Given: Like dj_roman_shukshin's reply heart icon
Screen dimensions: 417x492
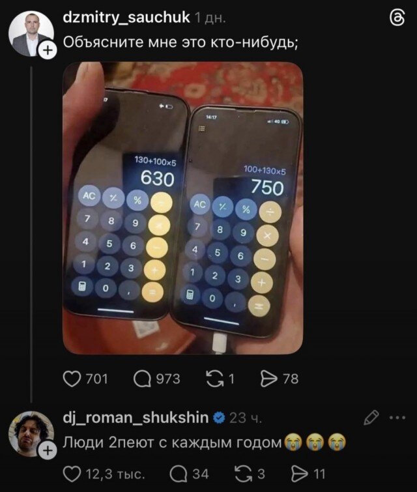Looking at the screenshot, I should pos(72,474).
